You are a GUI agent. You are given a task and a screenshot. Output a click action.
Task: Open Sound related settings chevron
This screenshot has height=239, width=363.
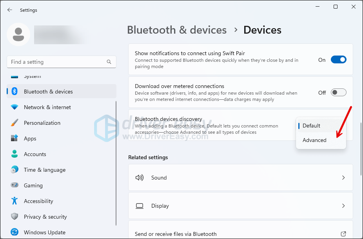(x=343, y=178)
